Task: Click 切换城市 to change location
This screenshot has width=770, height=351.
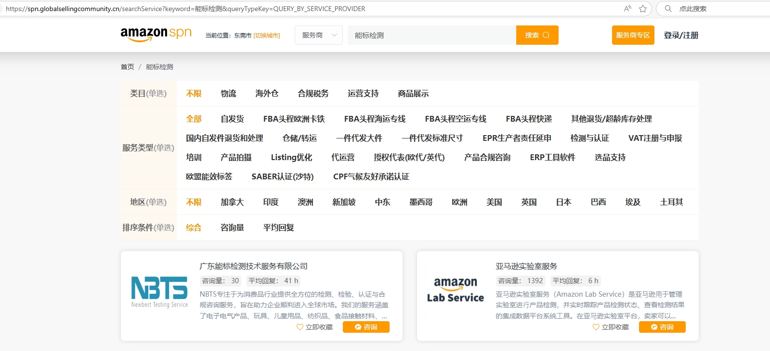Action: pos(267,36)
